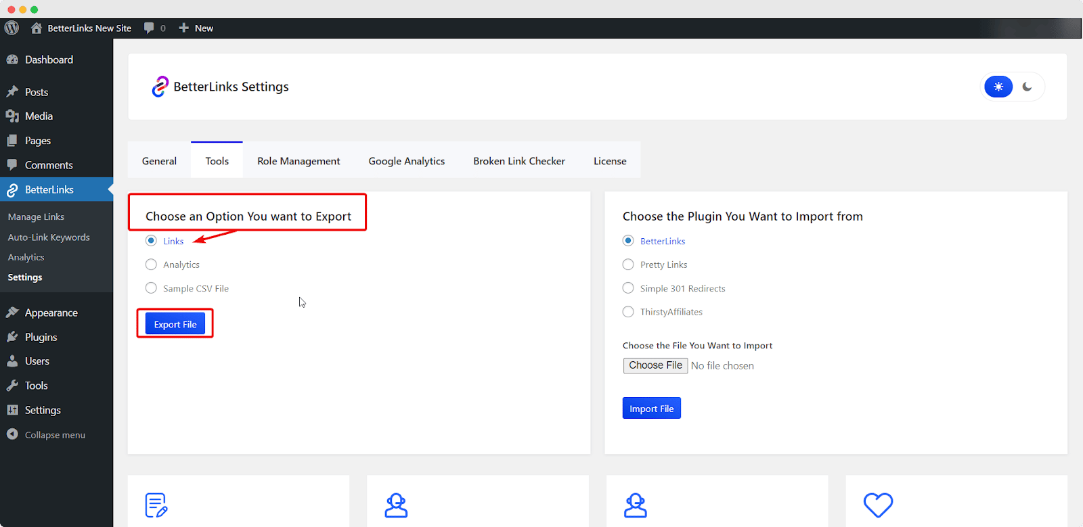1083x527 pixels.
Task: Go to Posts in the sidebar
Action: 56,92
